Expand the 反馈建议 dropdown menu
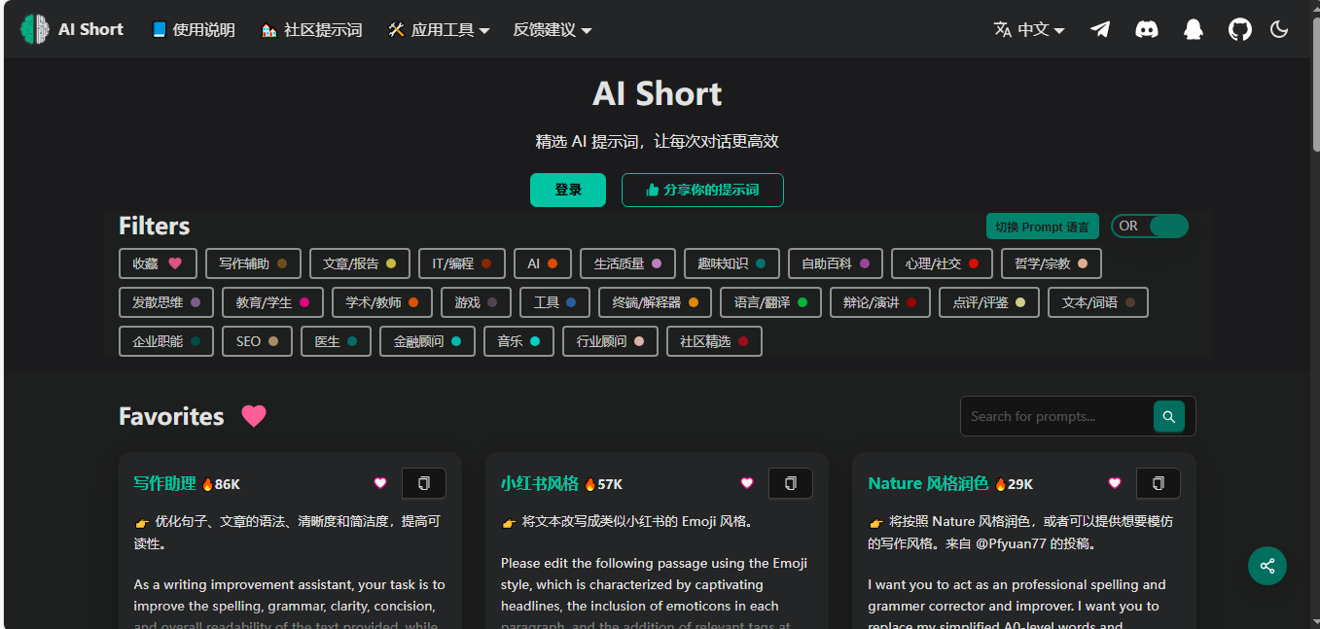The width and height of the screenshot is (1320, 629). [553, 30]
